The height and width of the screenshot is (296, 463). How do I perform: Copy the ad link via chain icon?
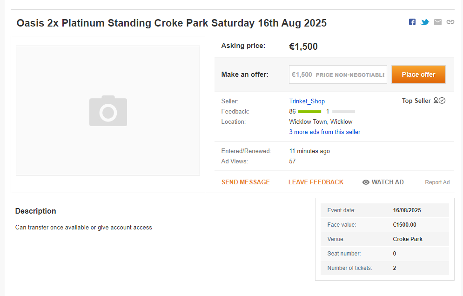(450, 22)
